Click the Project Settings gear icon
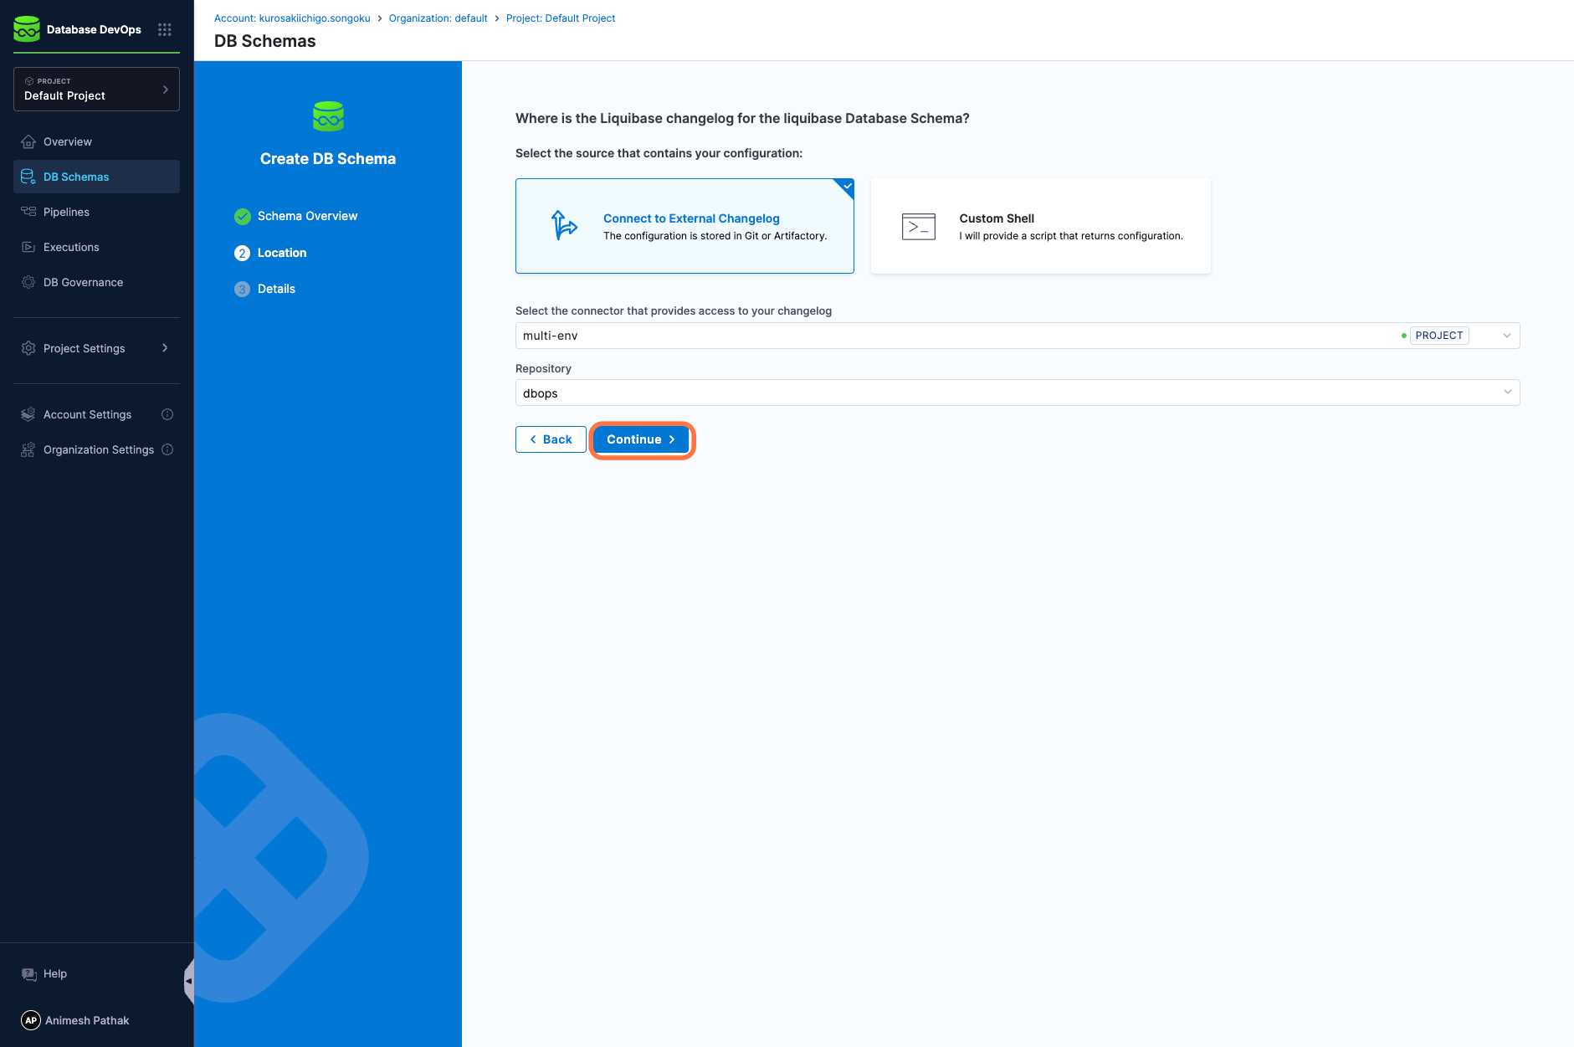The image size is (1574, 1047). point(28,348)
